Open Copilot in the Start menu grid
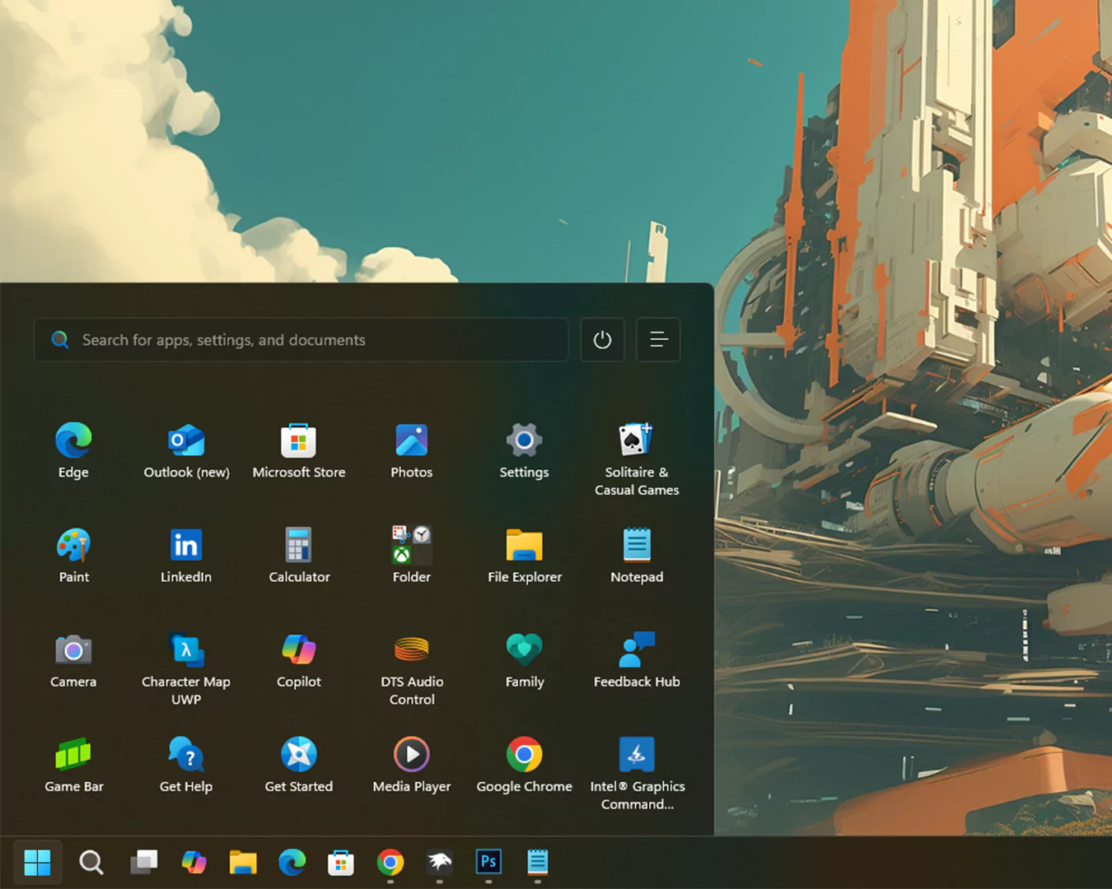The height and width of the screenshot is (889, 1112). click(x=299, y=659)
